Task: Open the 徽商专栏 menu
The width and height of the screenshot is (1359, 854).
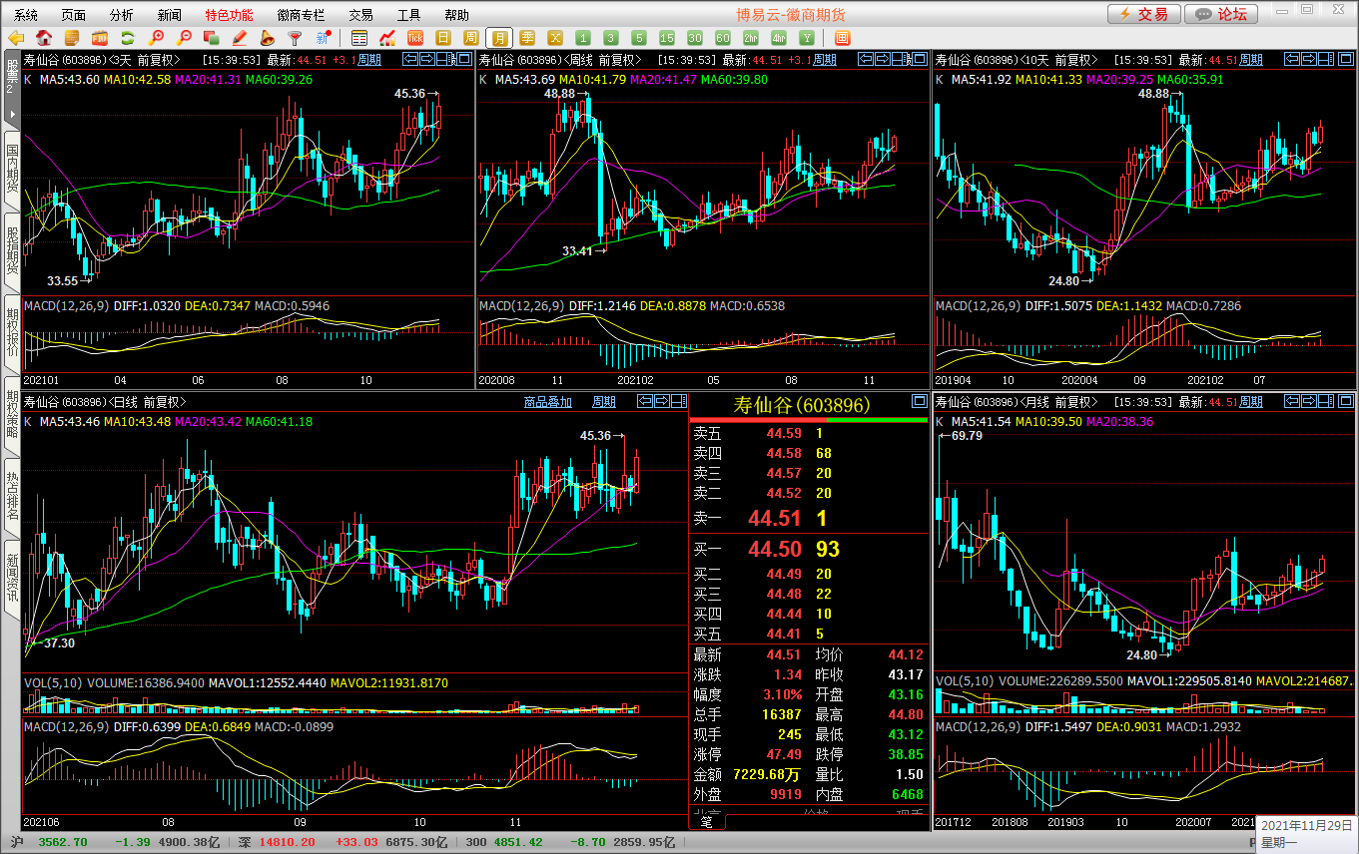Action: [301, 15]
